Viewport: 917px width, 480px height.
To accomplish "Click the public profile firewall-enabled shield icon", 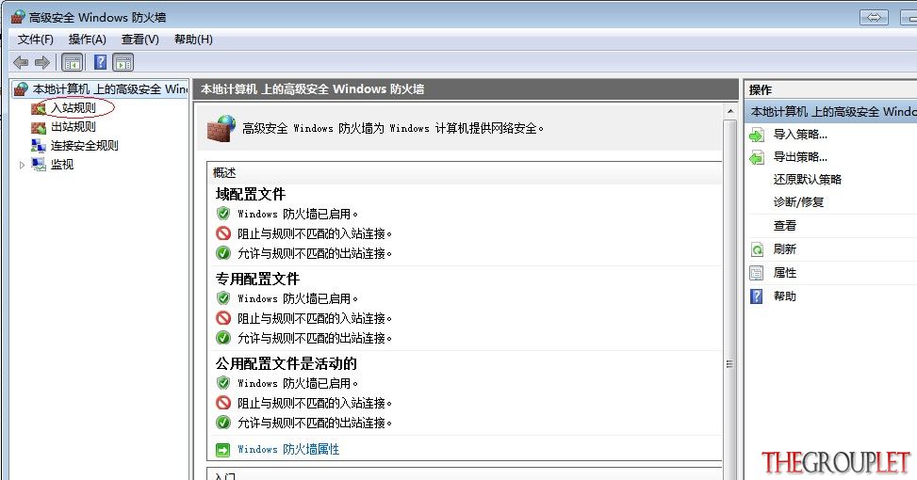I will click(222, 383).
